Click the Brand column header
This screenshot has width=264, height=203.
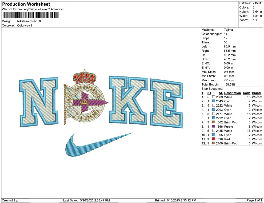256,93
